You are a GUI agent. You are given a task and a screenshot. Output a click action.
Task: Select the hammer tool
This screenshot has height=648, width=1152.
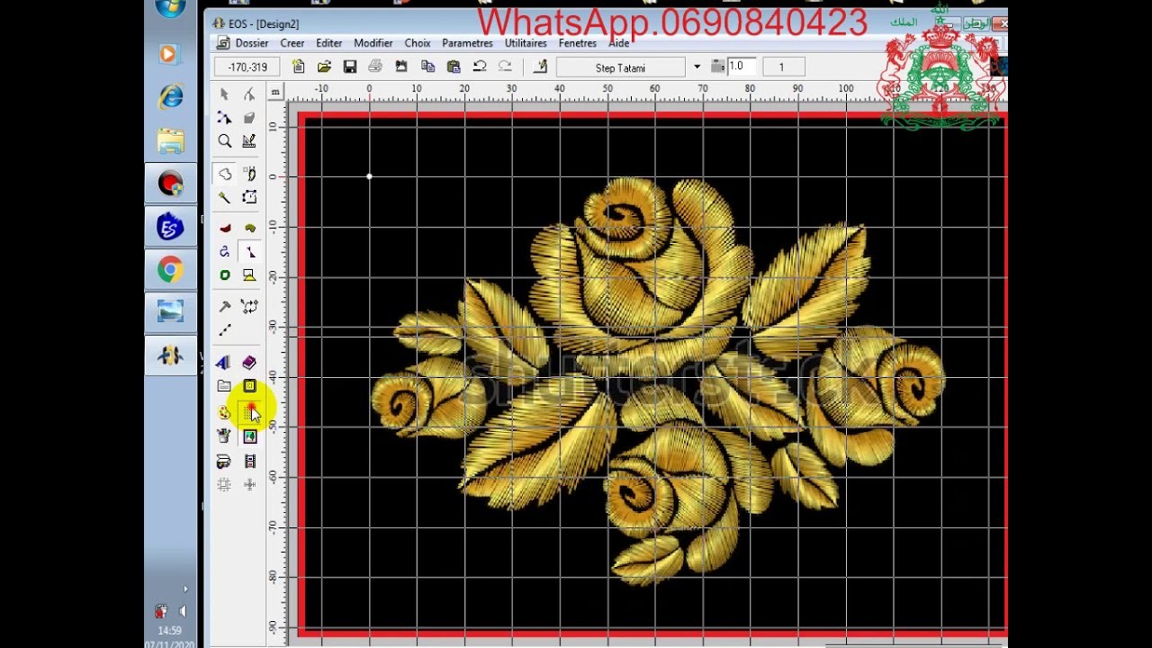pyautogui.click(x=224, y=307)
